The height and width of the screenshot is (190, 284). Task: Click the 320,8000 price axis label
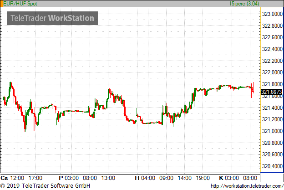tap(272, 143)
